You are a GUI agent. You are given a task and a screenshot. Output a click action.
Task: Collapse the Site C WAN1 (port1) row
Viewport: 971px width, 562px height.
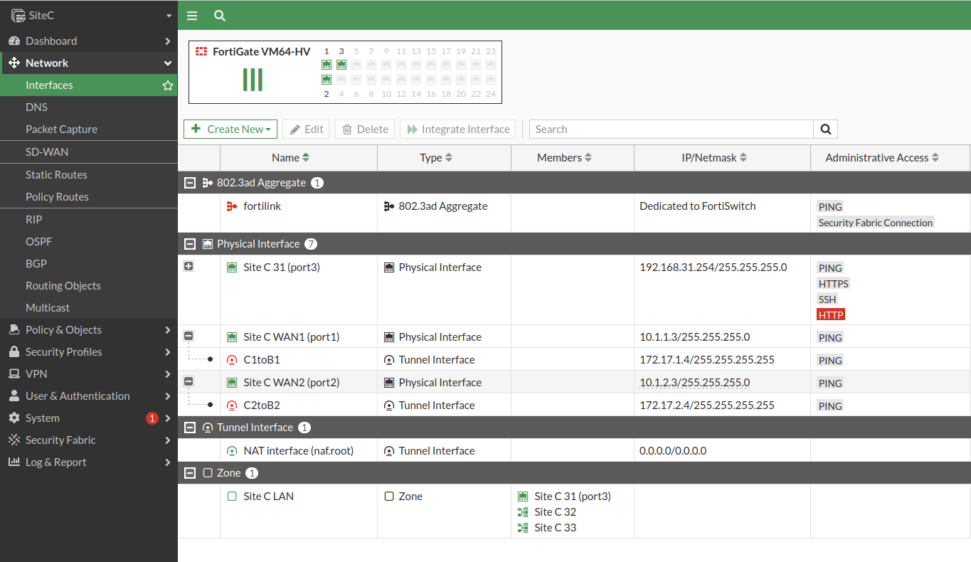coord(189,336)
